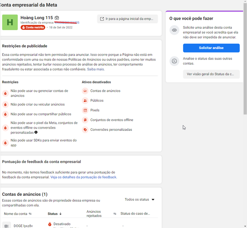Screen dimensions: 247x228
Task: Click the redacted business ID number
Action: [67, 22]
